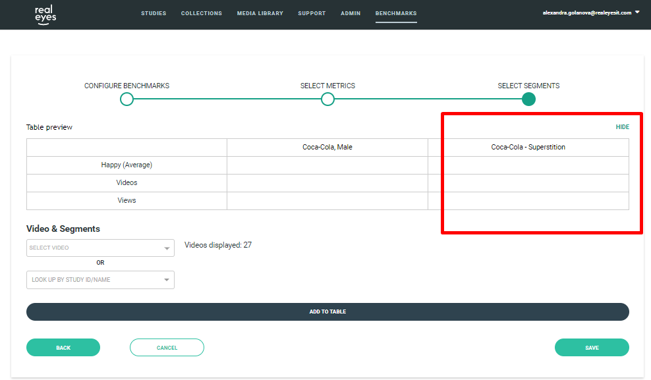Open Look Up By Study ID/Name dropdown
This screenshot has height=380, width=651.
tap(100, 280)
